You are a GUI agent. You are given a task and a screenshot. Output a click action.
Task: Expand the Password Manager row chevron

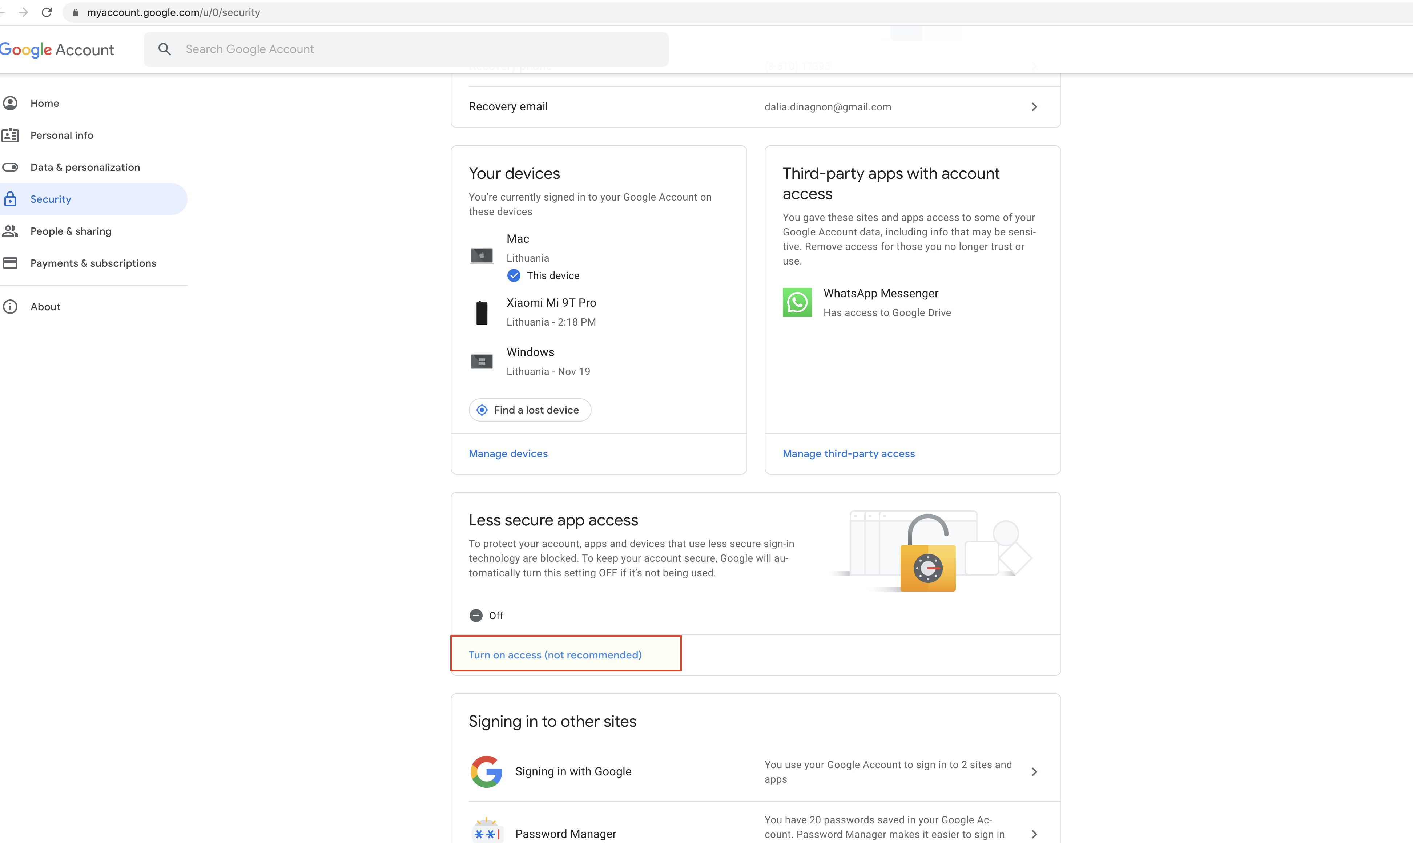click(1034, 834)
